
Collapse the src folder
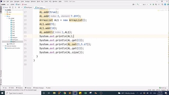(5, 16)
